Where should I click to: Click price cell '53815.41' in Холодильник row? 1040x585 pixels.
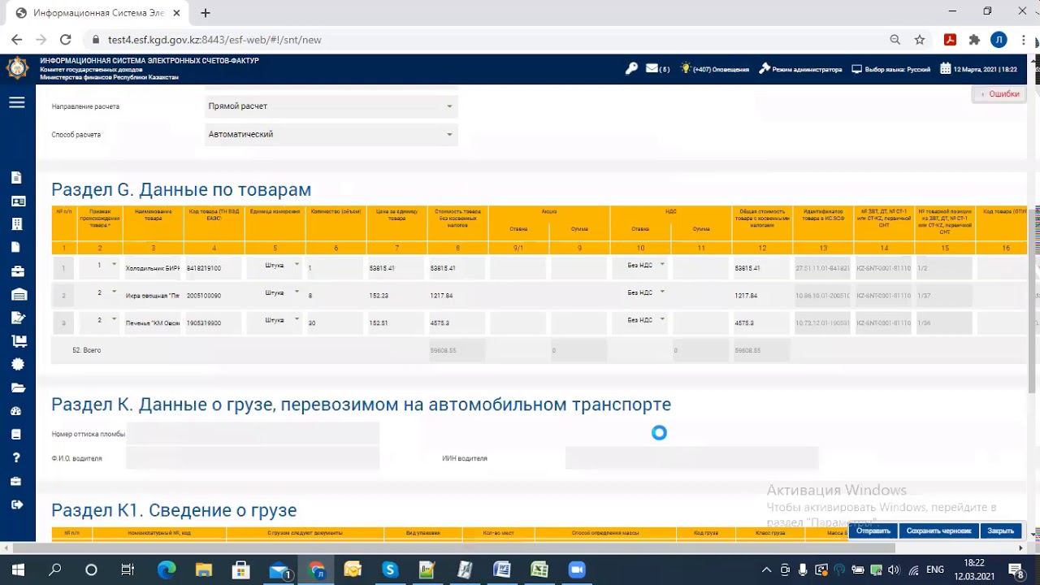pos(396,268)
